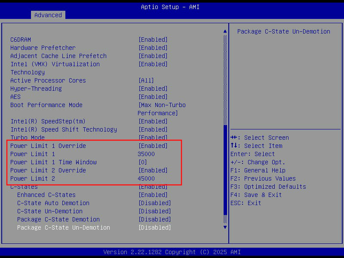
Task: Select C-State Auto Demotion Disabled value
Action: click(x=154, y=203)
